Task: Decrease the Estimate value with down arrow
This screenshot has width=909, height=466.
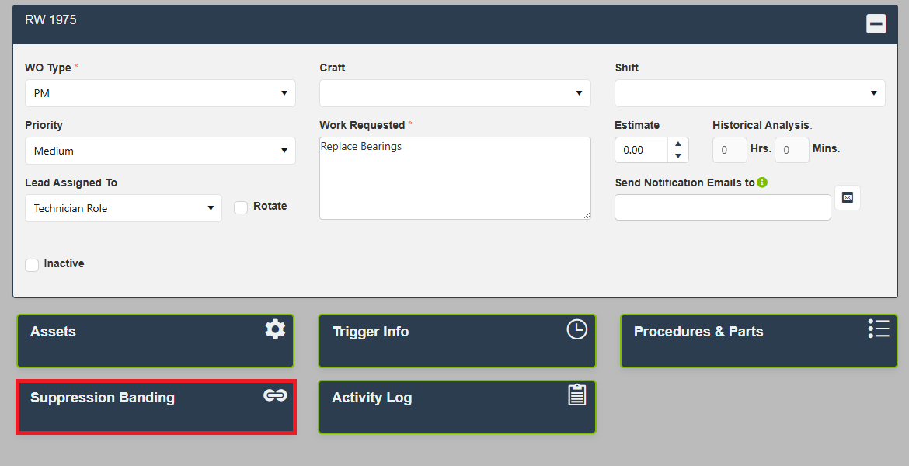Action: 677,156
